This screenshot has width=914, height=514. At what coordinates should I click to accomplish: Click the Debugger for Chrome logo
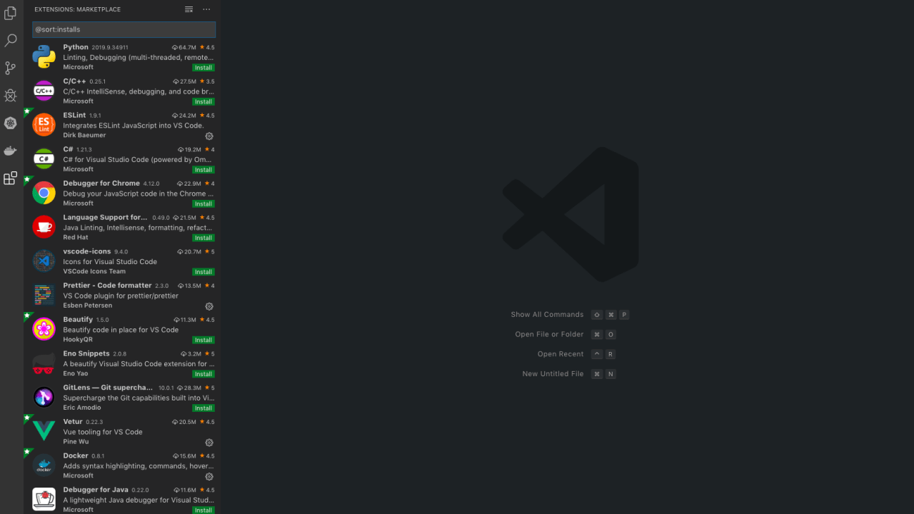(44, 193)
